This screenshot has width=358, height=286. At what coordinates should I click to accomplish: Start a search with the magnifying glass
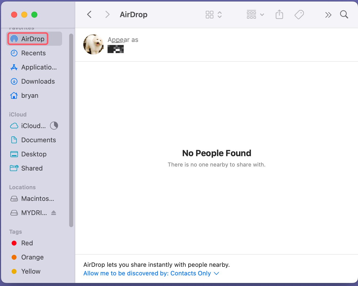[344, 14]
